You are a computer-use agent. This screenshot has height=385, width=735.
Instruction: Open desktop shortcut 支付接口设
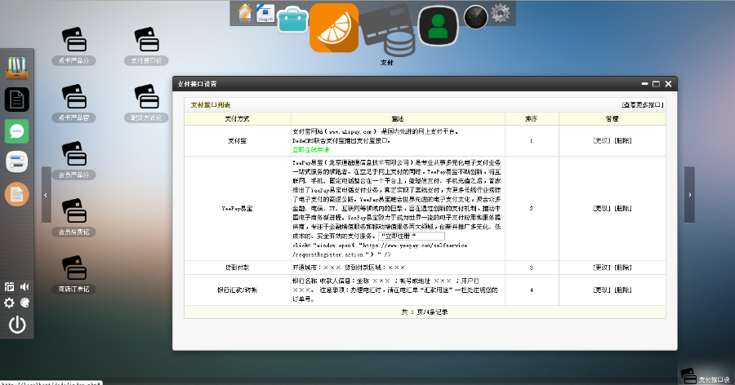pos(146,46)
